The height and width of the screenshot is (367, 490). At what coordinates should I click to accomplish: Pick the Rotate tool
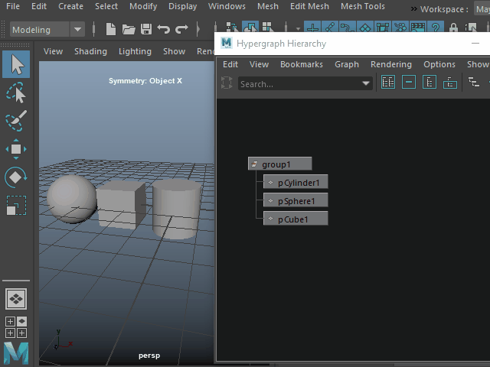(x=16, y=177)
